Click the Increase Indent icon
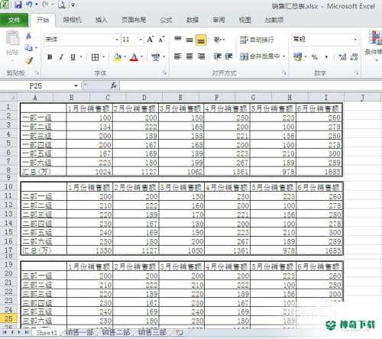 (228, 56)
